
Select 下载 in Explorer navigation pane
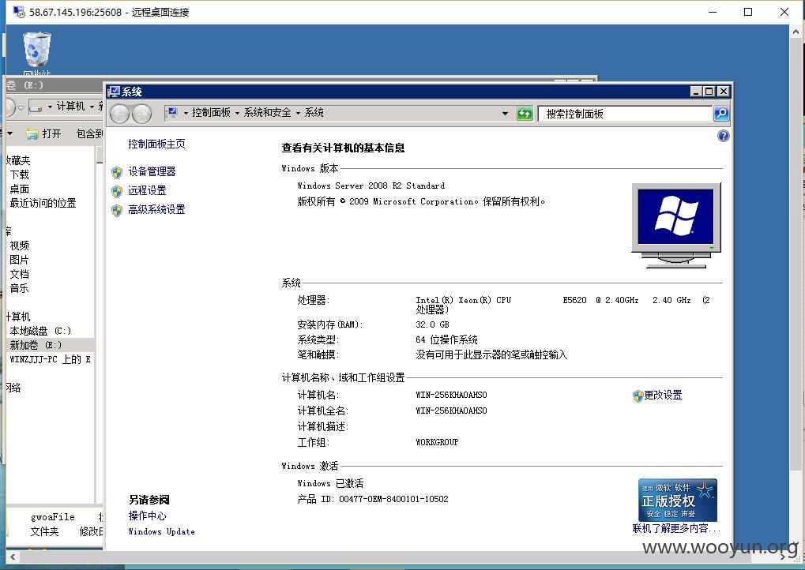[x=20, y=175]
